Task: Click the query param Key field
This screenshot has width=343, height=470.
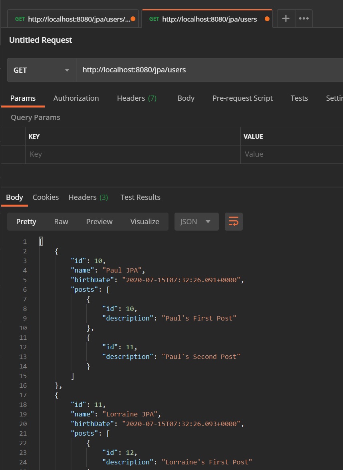Action: click(x=132, y=154)
